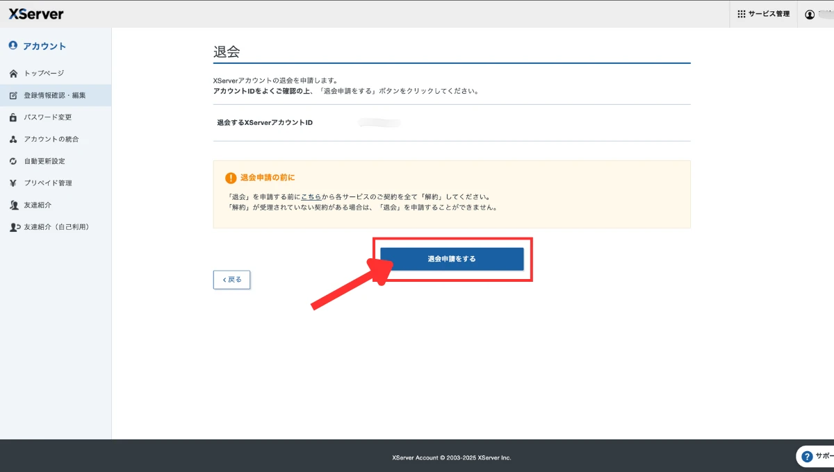Click the サービス管理 grid icon

tap(741, 14)
